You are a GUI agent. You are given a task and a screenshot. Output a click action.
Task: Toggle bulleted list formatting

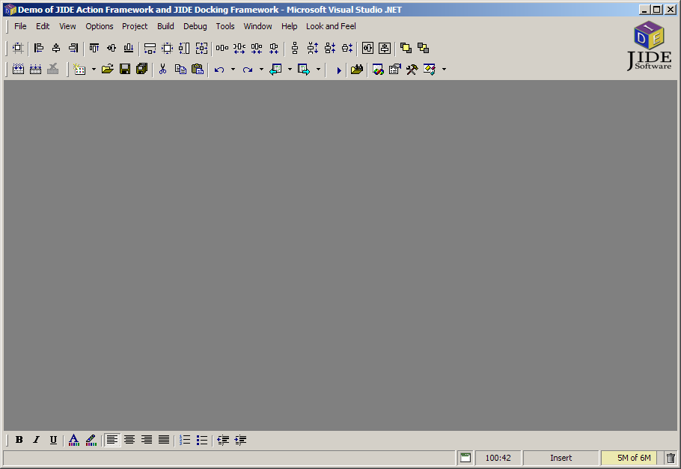pos(202,440)
